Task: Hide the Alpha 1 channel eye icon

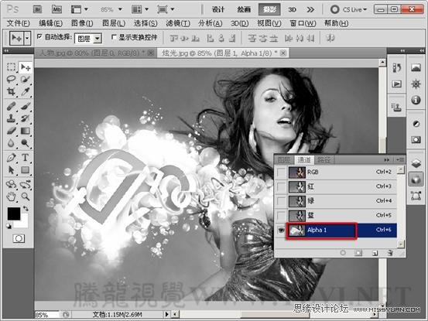Action: (281, 231)
